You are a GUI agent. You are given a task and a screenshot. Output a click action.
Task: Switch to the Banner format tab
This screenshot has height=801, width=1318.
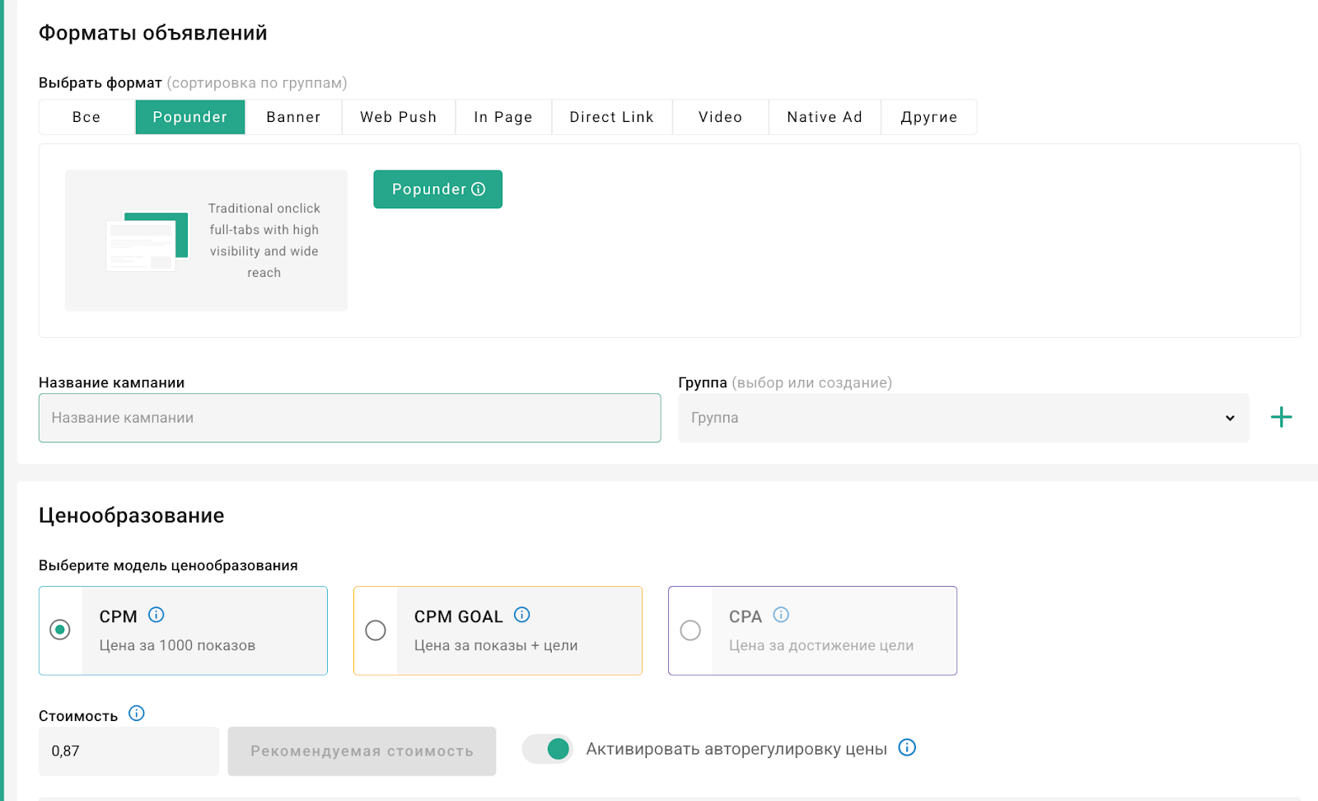[x=293, y=117]
